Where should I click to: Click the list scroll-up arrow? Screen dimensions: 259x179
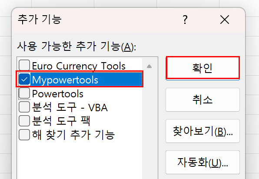click(x=149, y=66)
